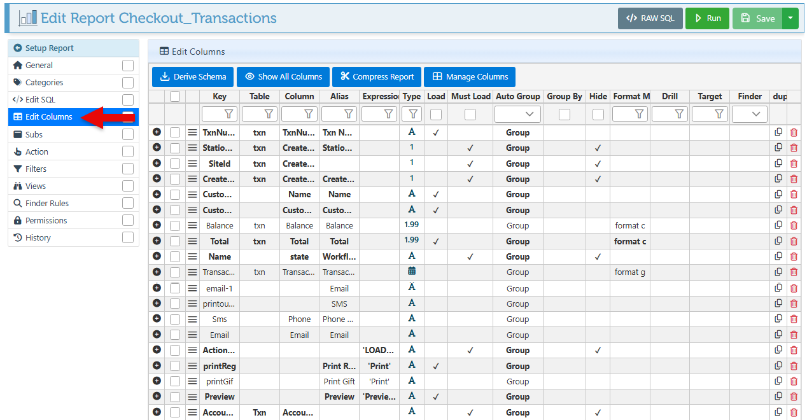Expand the TxnNumber row with plus icon
The width and height of the screenshot is (807, 420).
[157, 132]
